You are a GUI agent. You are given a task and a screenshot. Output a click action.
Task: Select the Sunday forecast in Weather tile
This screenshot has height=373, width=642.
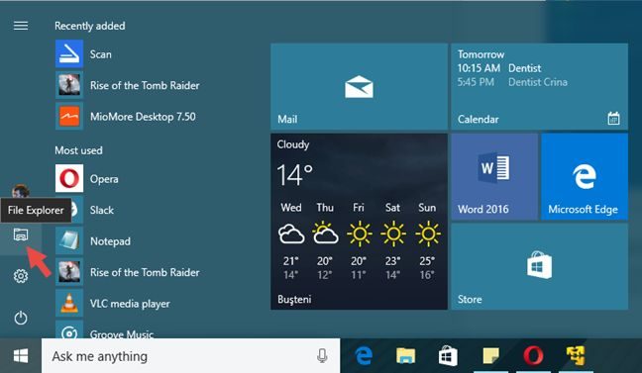pyautogui.click(x=427, y=241)
